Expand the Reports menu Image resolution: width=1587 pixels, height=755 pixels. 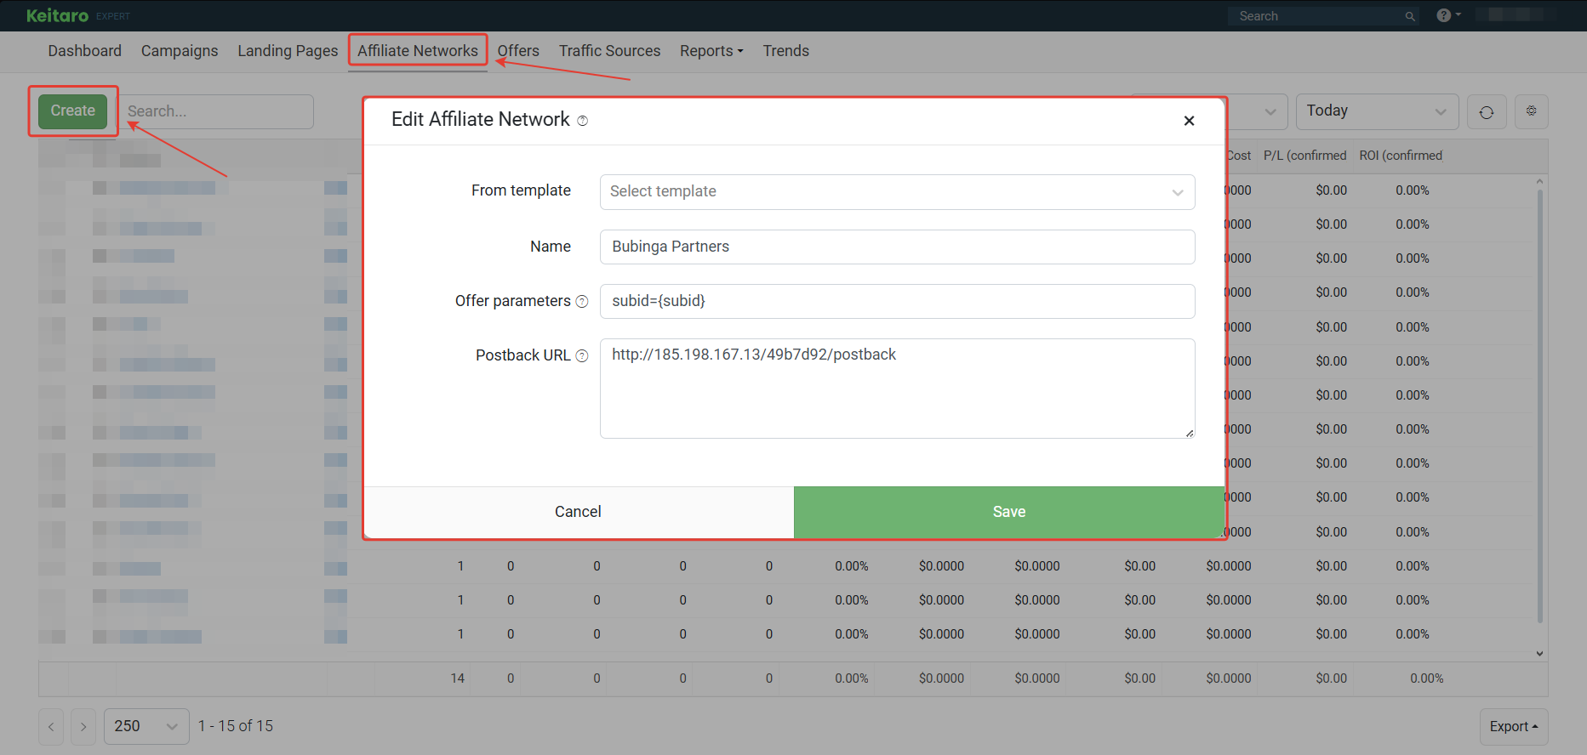coord(711,51)
